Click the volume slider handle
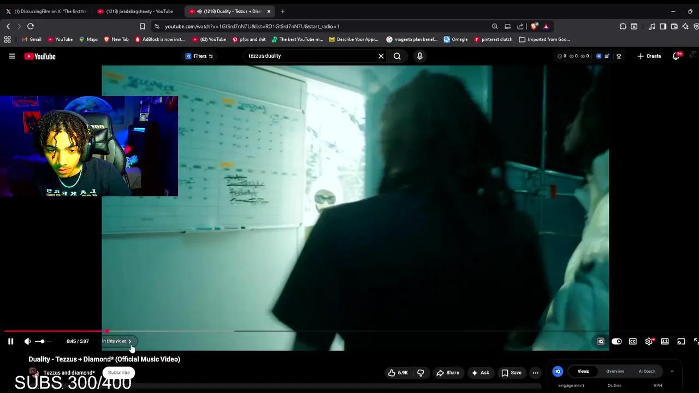Viewport: 699px width, 393px height. click(x=42, y=341)
